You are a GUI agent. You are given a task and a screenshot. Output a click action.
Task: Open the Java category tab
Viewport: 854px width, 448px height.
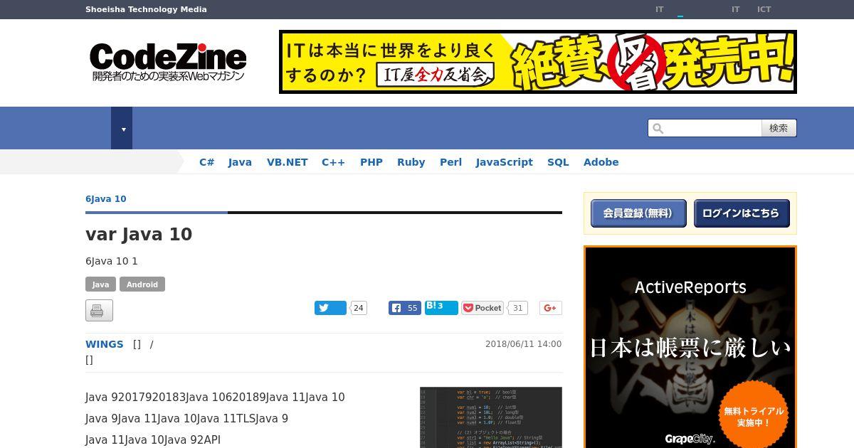(240, 162)
